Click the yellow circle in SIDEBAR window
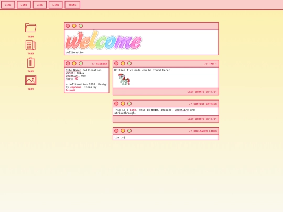This screenshot has width=283, height=212. [74, 64]
